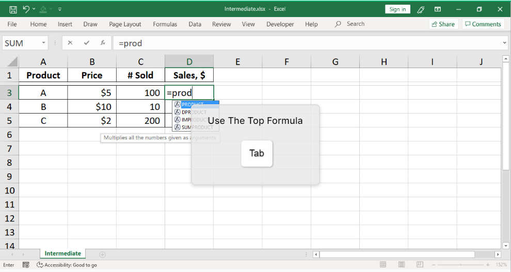The image size is (511, 272).
Task: Click cell containing $5
Action: click(92, 93)
